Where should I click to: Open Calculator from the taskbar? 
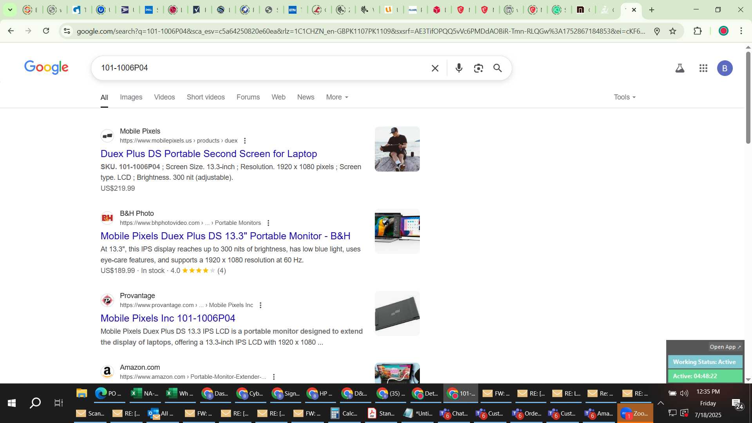pyautogui.click(x=345, y=413)
